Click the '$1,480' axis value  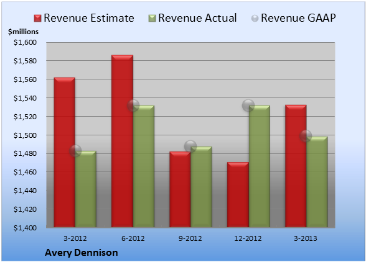25,154
